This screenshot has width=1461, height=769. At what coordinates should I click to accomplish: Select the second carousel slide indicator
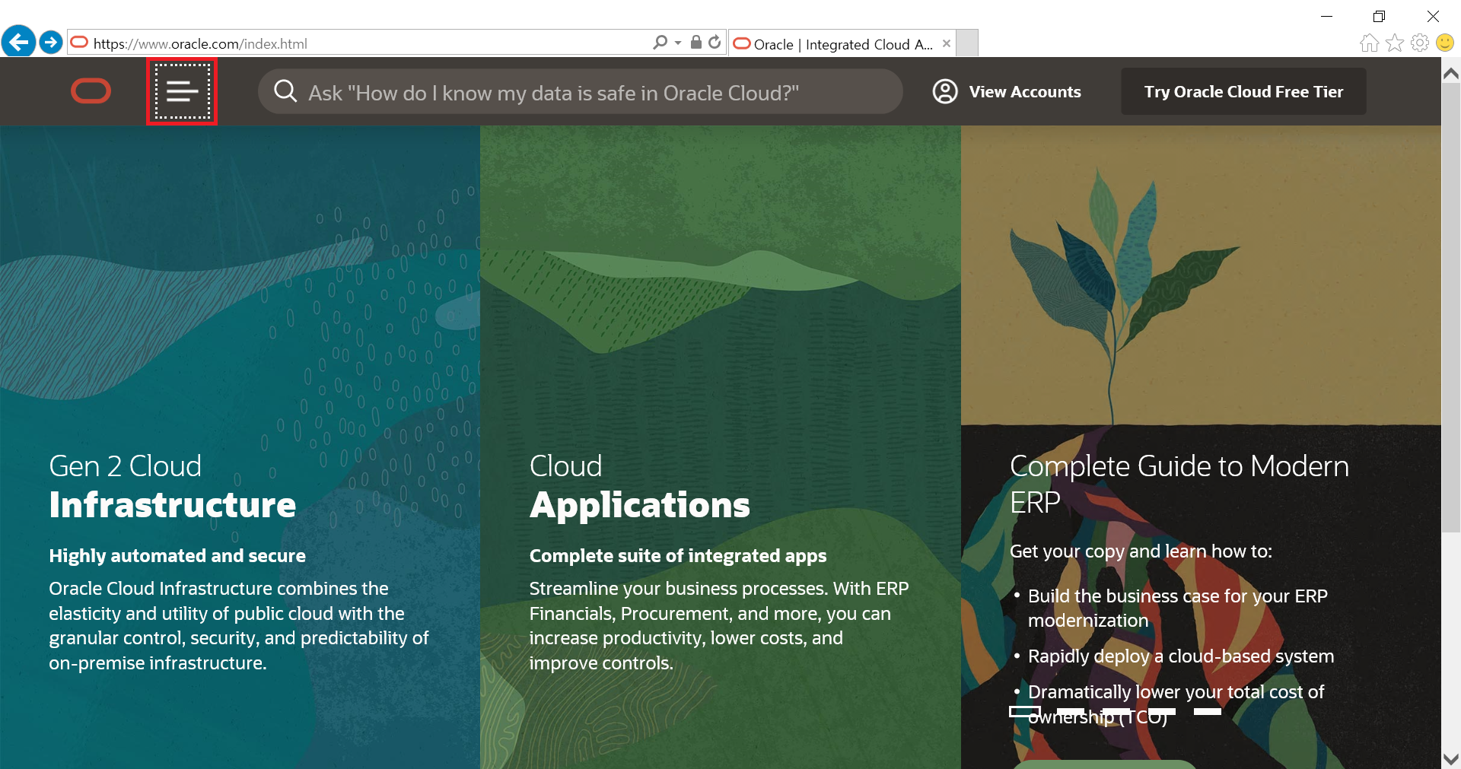click(1071, 711)
